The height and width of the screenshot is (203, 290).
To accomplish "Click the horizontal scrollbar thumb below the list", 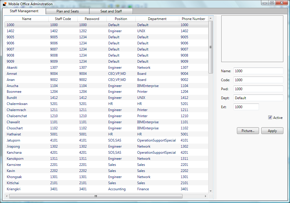I will (x=96, y=196).
